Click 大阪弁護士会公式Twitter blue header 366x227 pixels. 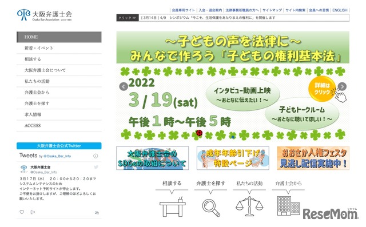(59, 146)
